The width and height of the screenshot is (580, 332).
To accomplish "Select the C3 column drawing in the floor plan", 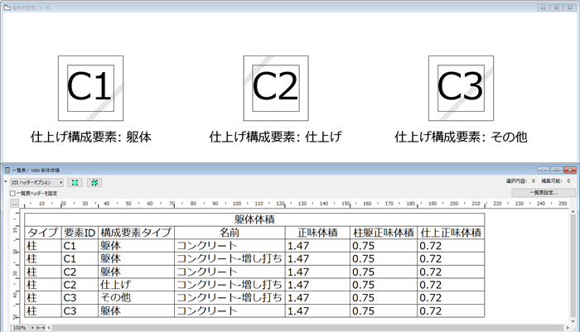I will (x=461, y=88).
